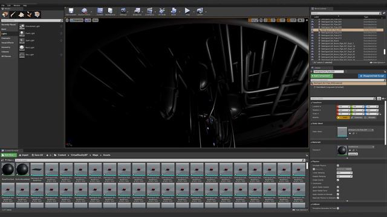
Task: Collapse the Static Mesh section
Action: click(311, 124)
